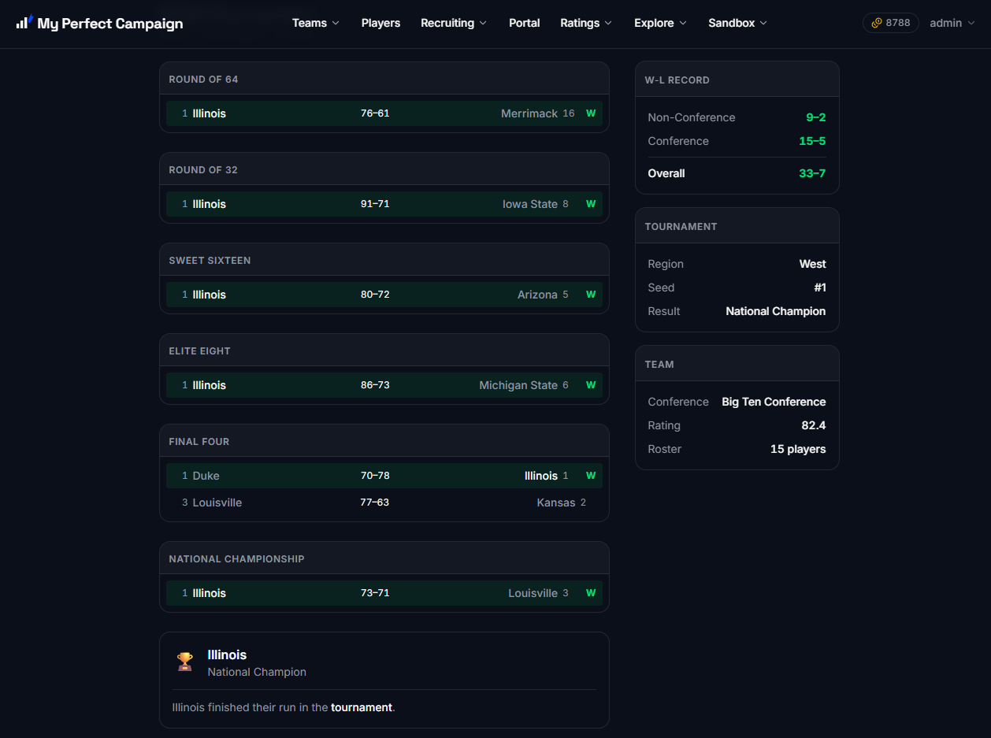991x738 pixels.
Task: Select Iowa State in Round of 32
Action: (x=530, y=204)
